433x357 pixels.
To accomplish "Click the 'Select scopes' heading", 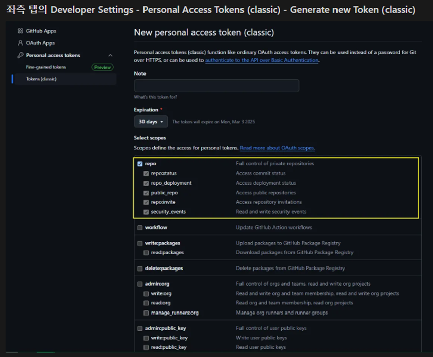I will tap(150, 138).
